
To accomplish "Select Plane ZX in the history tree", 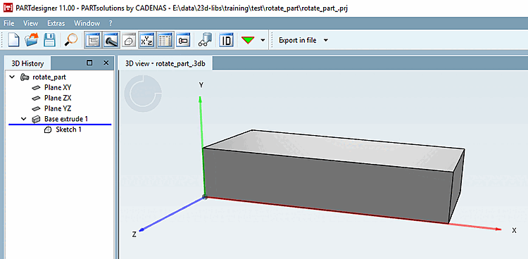I will 58,98.
